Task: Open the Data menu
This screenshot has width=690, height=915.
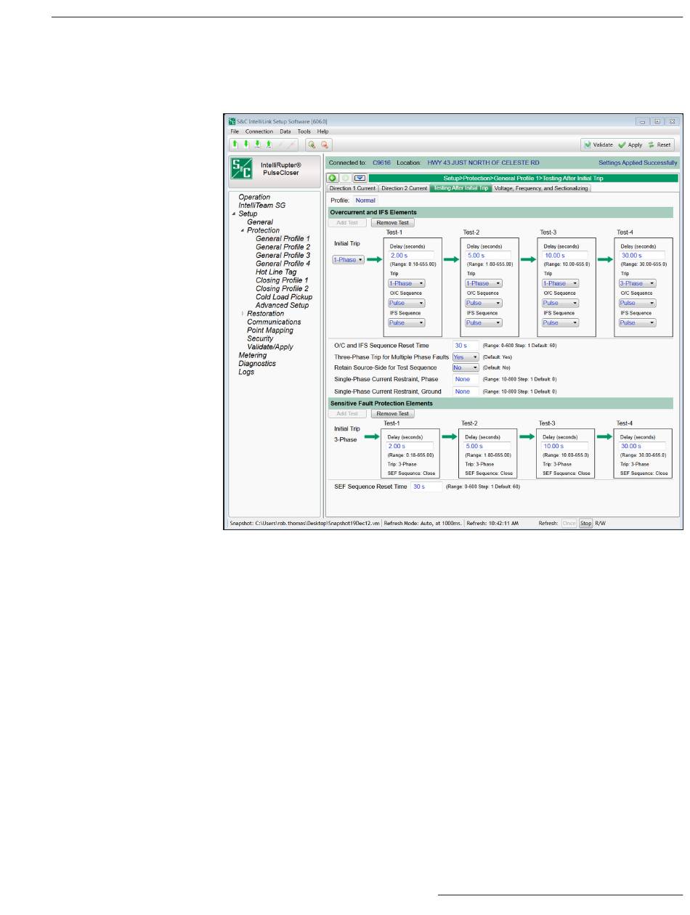Action: tap(285, 131)
